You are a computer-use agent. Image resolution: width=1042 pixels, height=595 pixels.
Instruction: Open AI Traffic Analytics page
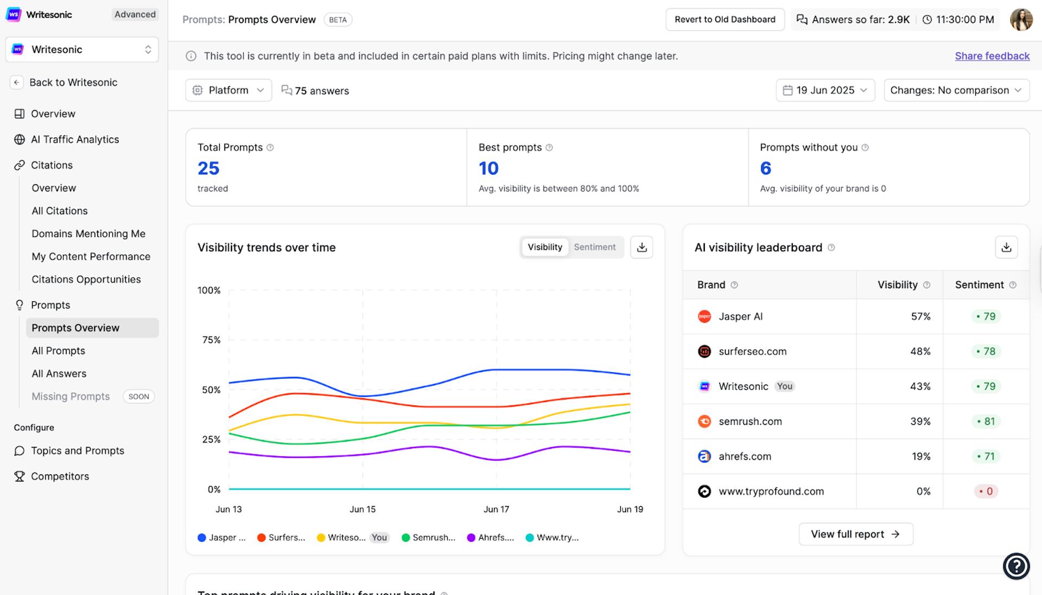(x=75, y=139)
